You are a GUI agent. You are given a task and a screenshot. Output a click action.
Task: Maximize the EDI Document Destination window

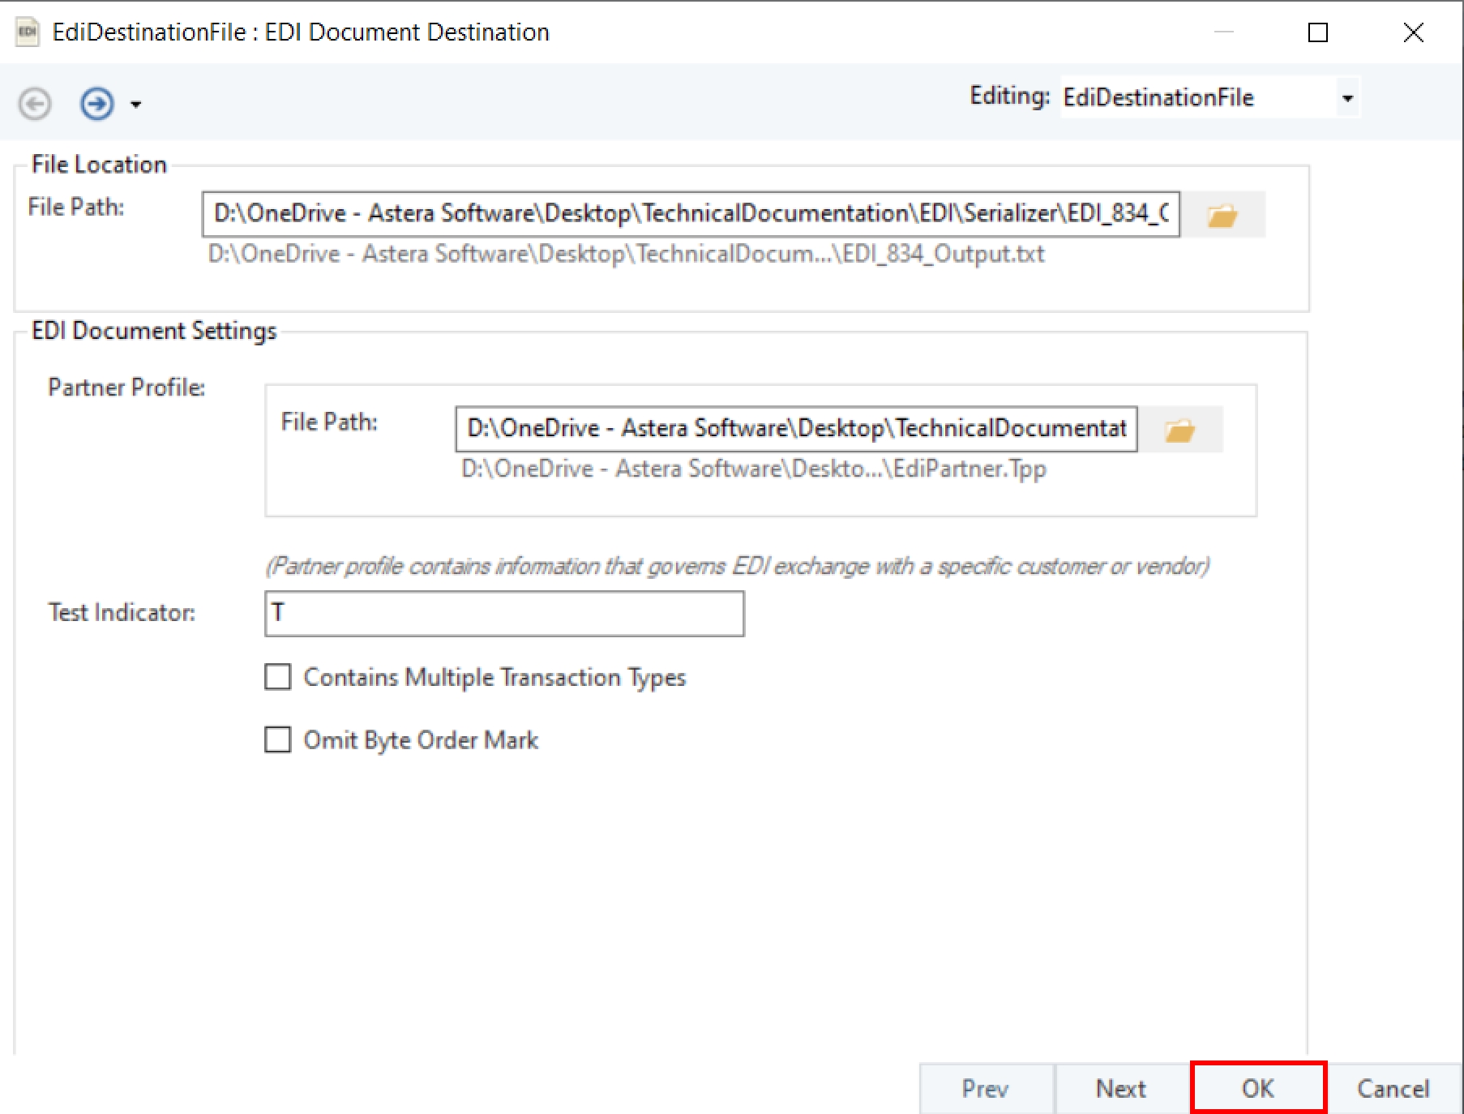(x=1318, y=32)
